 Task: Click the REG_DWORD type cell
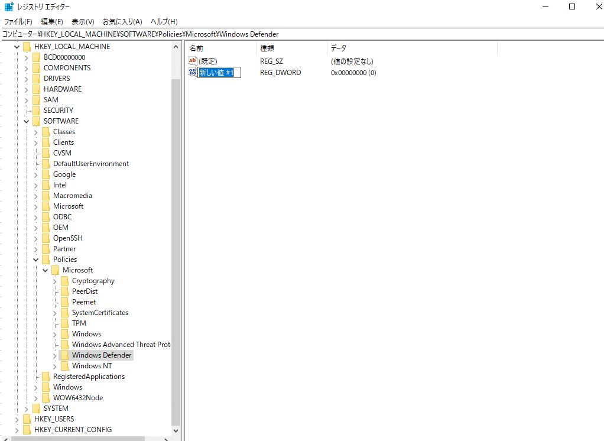click(280, 72)
